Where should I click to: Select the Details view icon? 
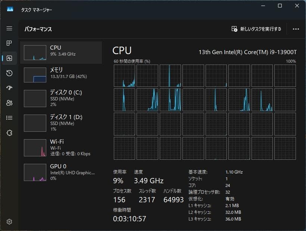pyautogui.click(x=9, y=118)
